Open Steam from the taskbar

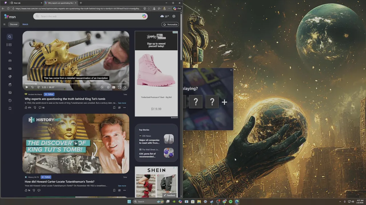click(212, 202)
